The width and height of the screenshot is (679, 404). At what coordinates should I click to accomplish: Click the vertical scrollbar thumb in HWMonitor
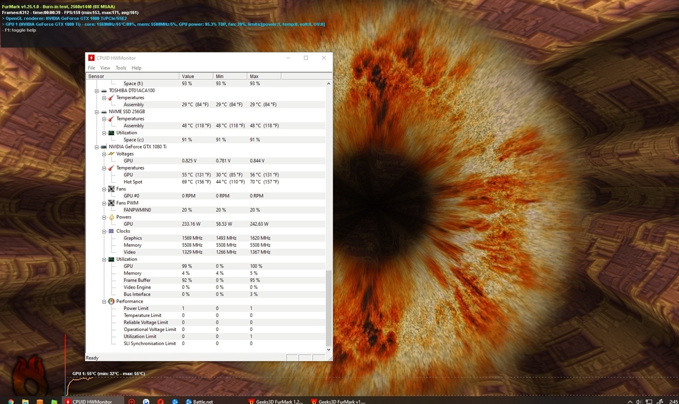pyautogui.click(x=329, y=308)
